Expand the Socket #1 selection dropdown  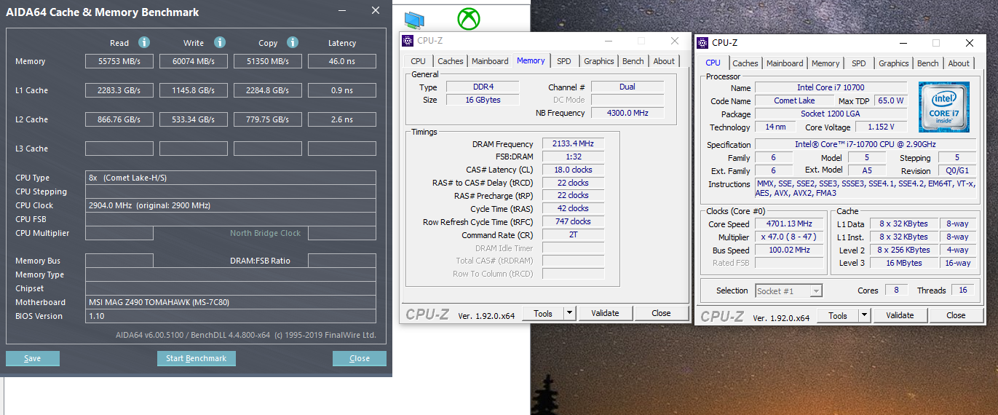(x=816, y=291)
